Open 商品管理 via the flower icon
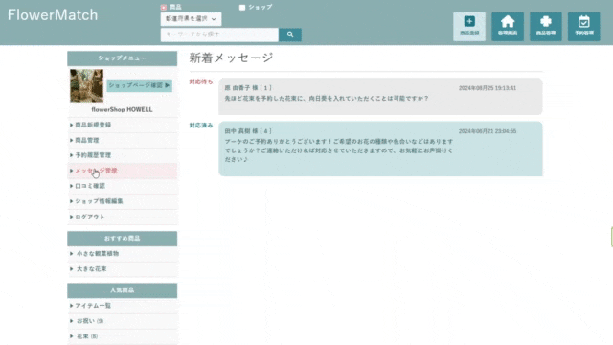The image size is (613, 345). [x=546, y=26]
